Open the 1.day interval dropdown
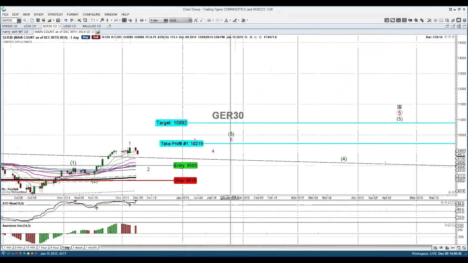Screen dimensions: 468x263 pyautogui.click(x=166, y=20)
